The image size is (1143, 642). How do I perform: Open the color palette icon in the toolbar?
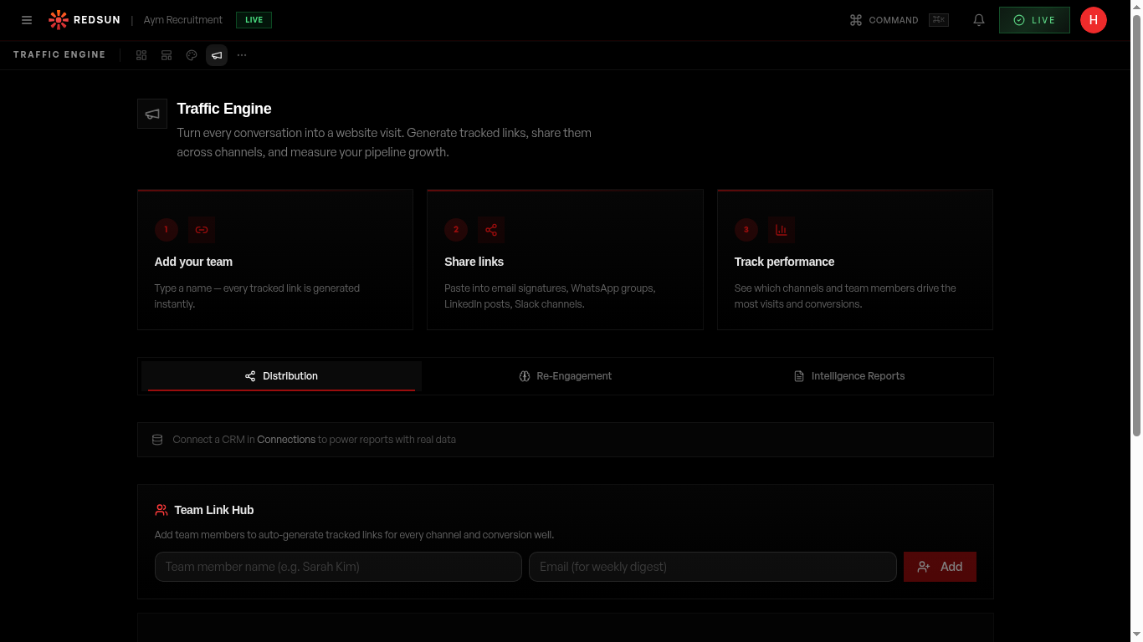coord(192,55)
